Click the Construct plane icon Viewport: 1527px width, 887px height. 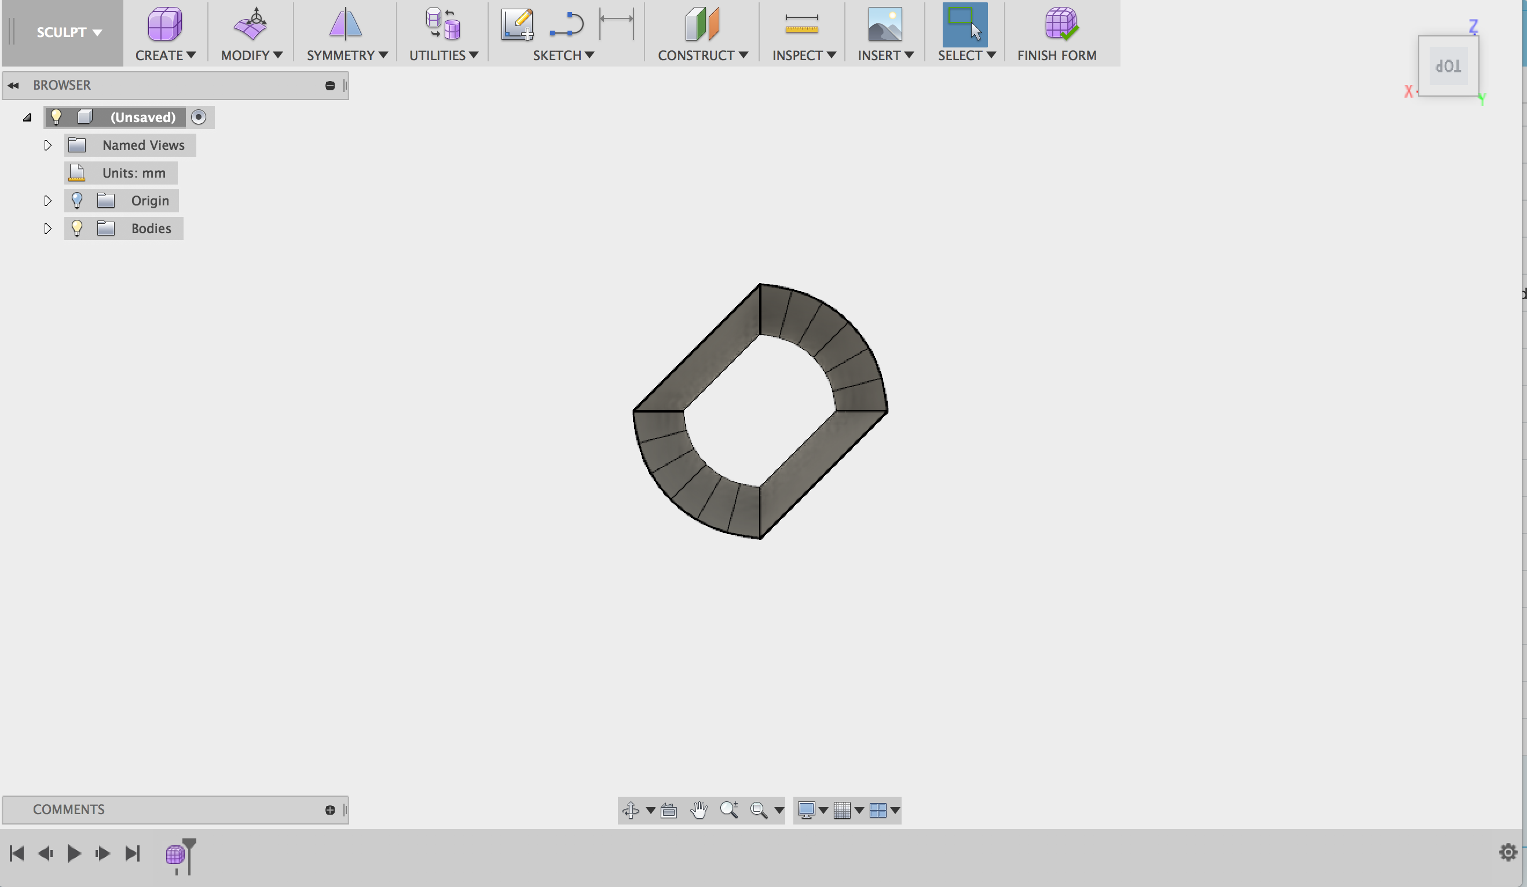click(x=702, y=24)
